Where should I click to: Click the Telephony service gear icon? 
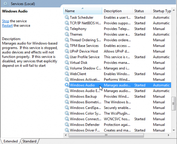point(67,29)
